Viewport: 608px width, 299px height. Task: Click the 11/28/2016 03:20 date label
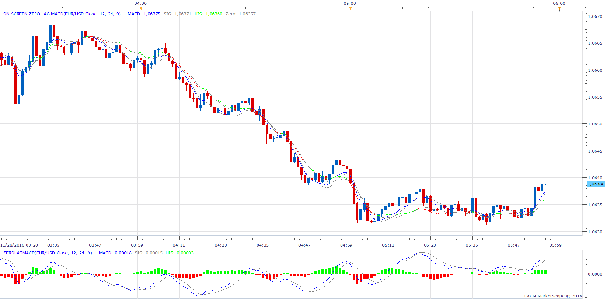click(19, 245)
